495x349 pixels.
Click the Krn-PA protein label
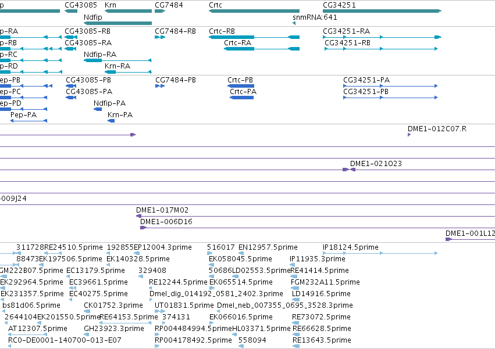[120, 115]
